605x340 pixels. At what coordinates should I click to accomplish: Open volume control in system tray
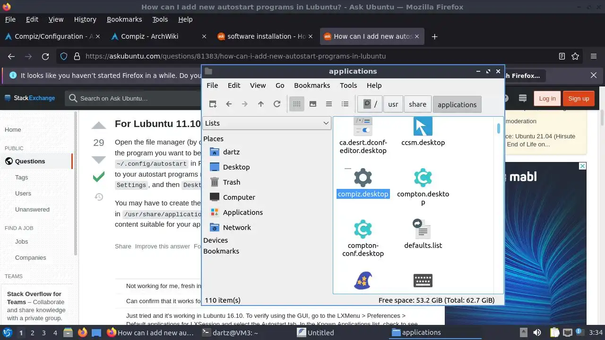click(x=537, y=333)
